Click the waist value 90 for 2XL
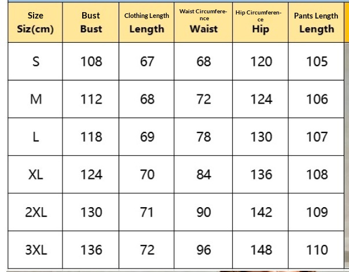This screenshot has height=272, width=349. pos(204,212)
